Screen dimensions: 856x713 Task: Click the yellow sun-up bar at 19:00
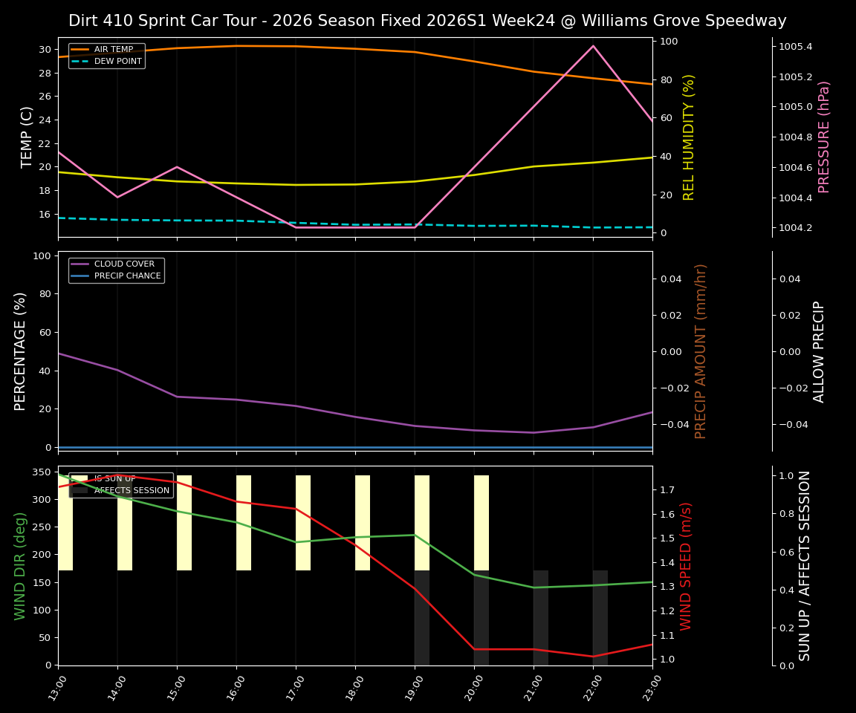coord(423,520)
